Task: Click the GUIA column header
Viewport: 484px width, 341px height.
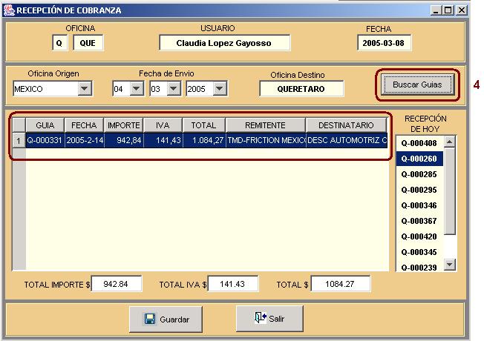Action: [x=45, y=126]
